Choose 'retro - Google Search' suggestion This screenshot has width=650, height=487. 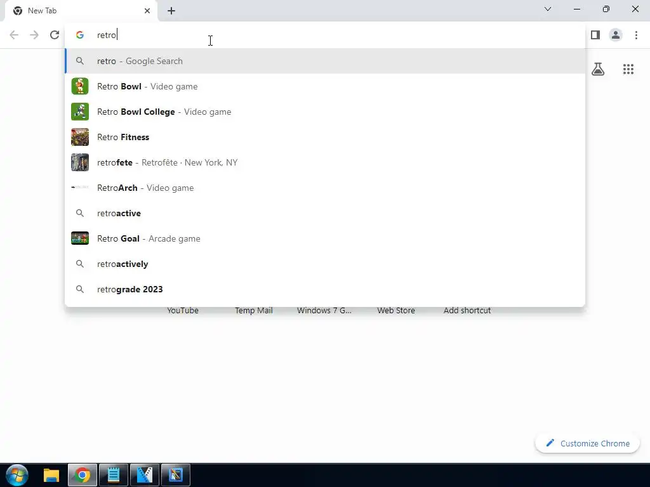[x=325, y=61]
